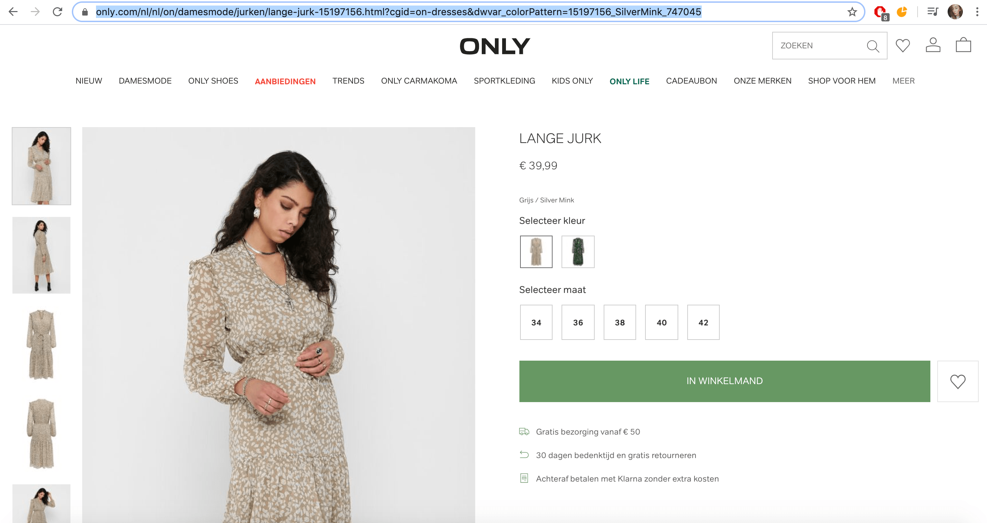The width and height of the screenshot is (987, 523).
Task: Click the search magnifier icon
Action: tap(872, 46)
